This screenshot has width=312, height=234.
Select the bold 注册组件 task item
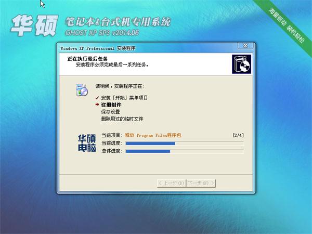[x=111, y=105]
